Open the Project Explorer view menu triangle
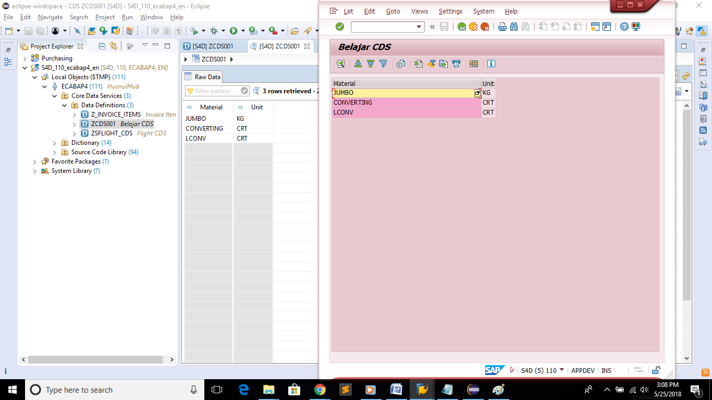712x400 pixels. point(144,45)
